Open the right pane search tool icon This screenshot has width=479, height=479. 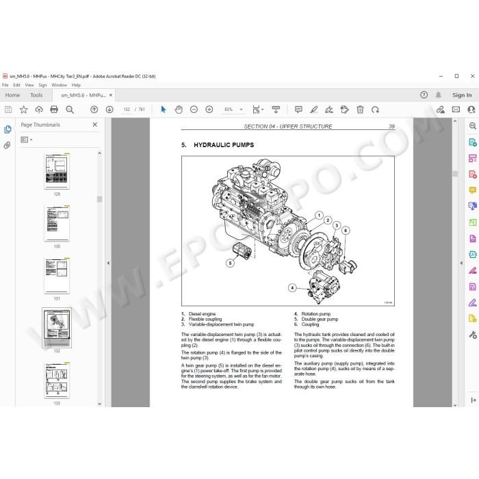coord(473,126)
